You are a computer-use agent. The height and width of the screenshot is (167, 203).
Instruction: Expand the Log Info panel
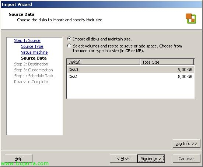[186, 143]
